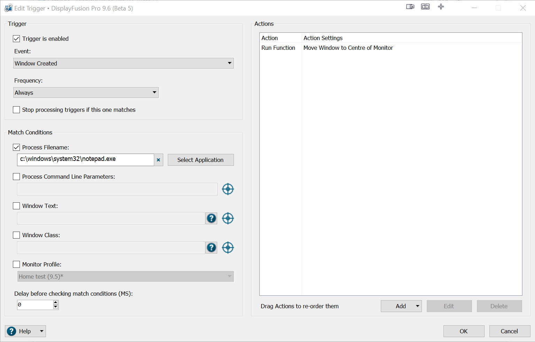Open the Event dropdown showing Window Created
The width and height of the screenshot is (535, 342).
pos(124,63)
